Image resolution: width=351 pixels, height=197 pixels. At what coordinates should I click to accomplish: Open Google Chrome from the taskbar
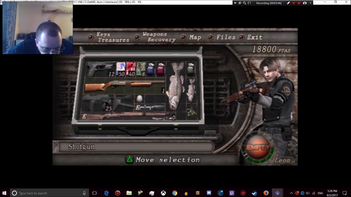[175, 193]
